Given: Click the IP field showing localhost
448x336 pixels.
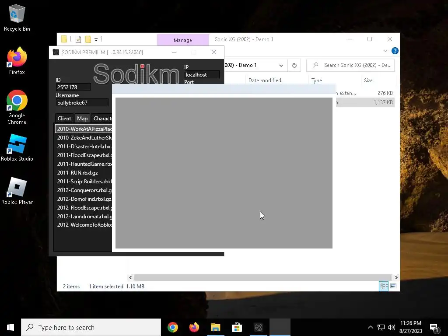Looking at the screenshot, I should (x=202, y=74).
